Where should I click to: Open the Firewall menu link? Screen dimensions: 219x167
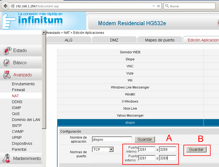click(18, 90)
